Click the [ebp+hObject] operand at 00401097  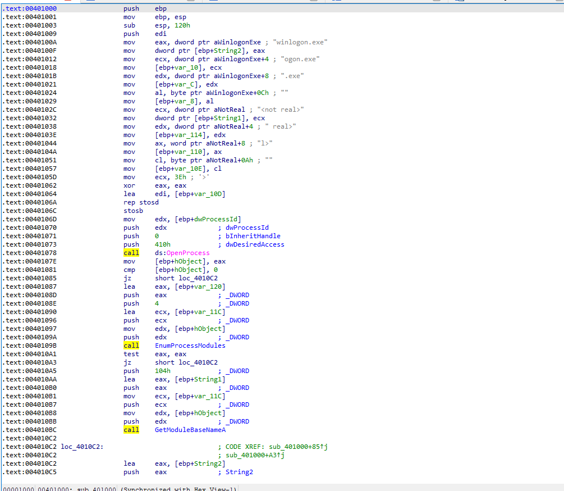(200, 329)
